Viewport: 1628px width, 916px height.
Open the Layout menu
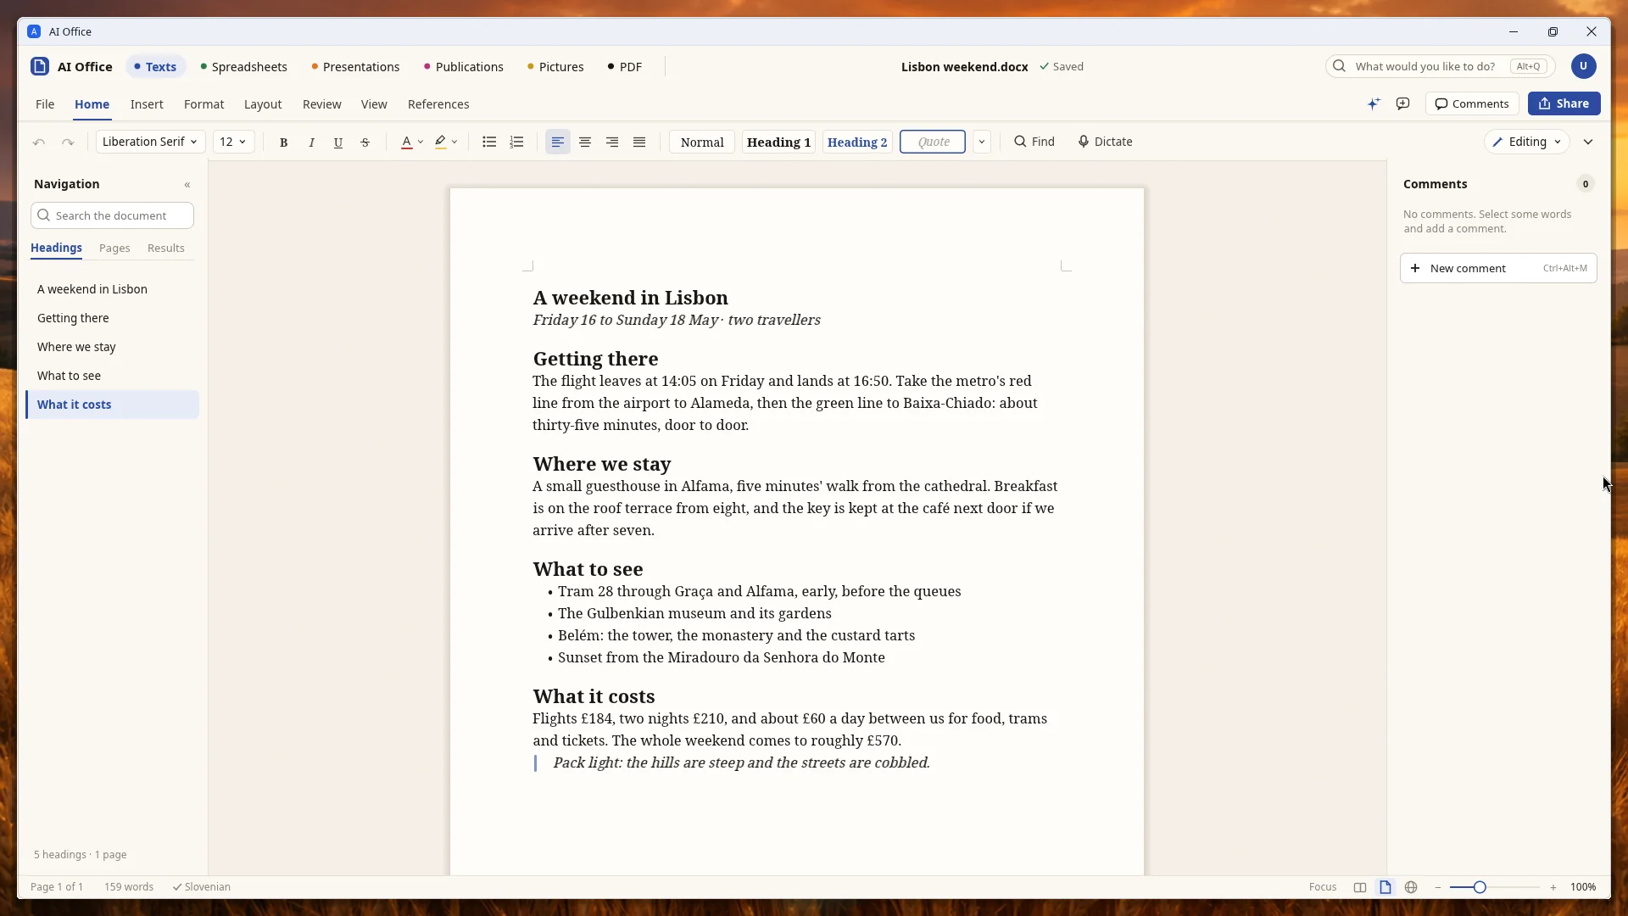click(x=263, y=104)
